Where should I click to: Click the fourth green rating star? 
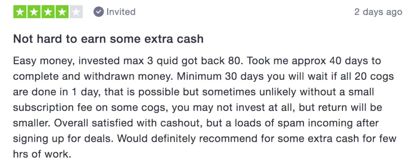click(62, 12)
